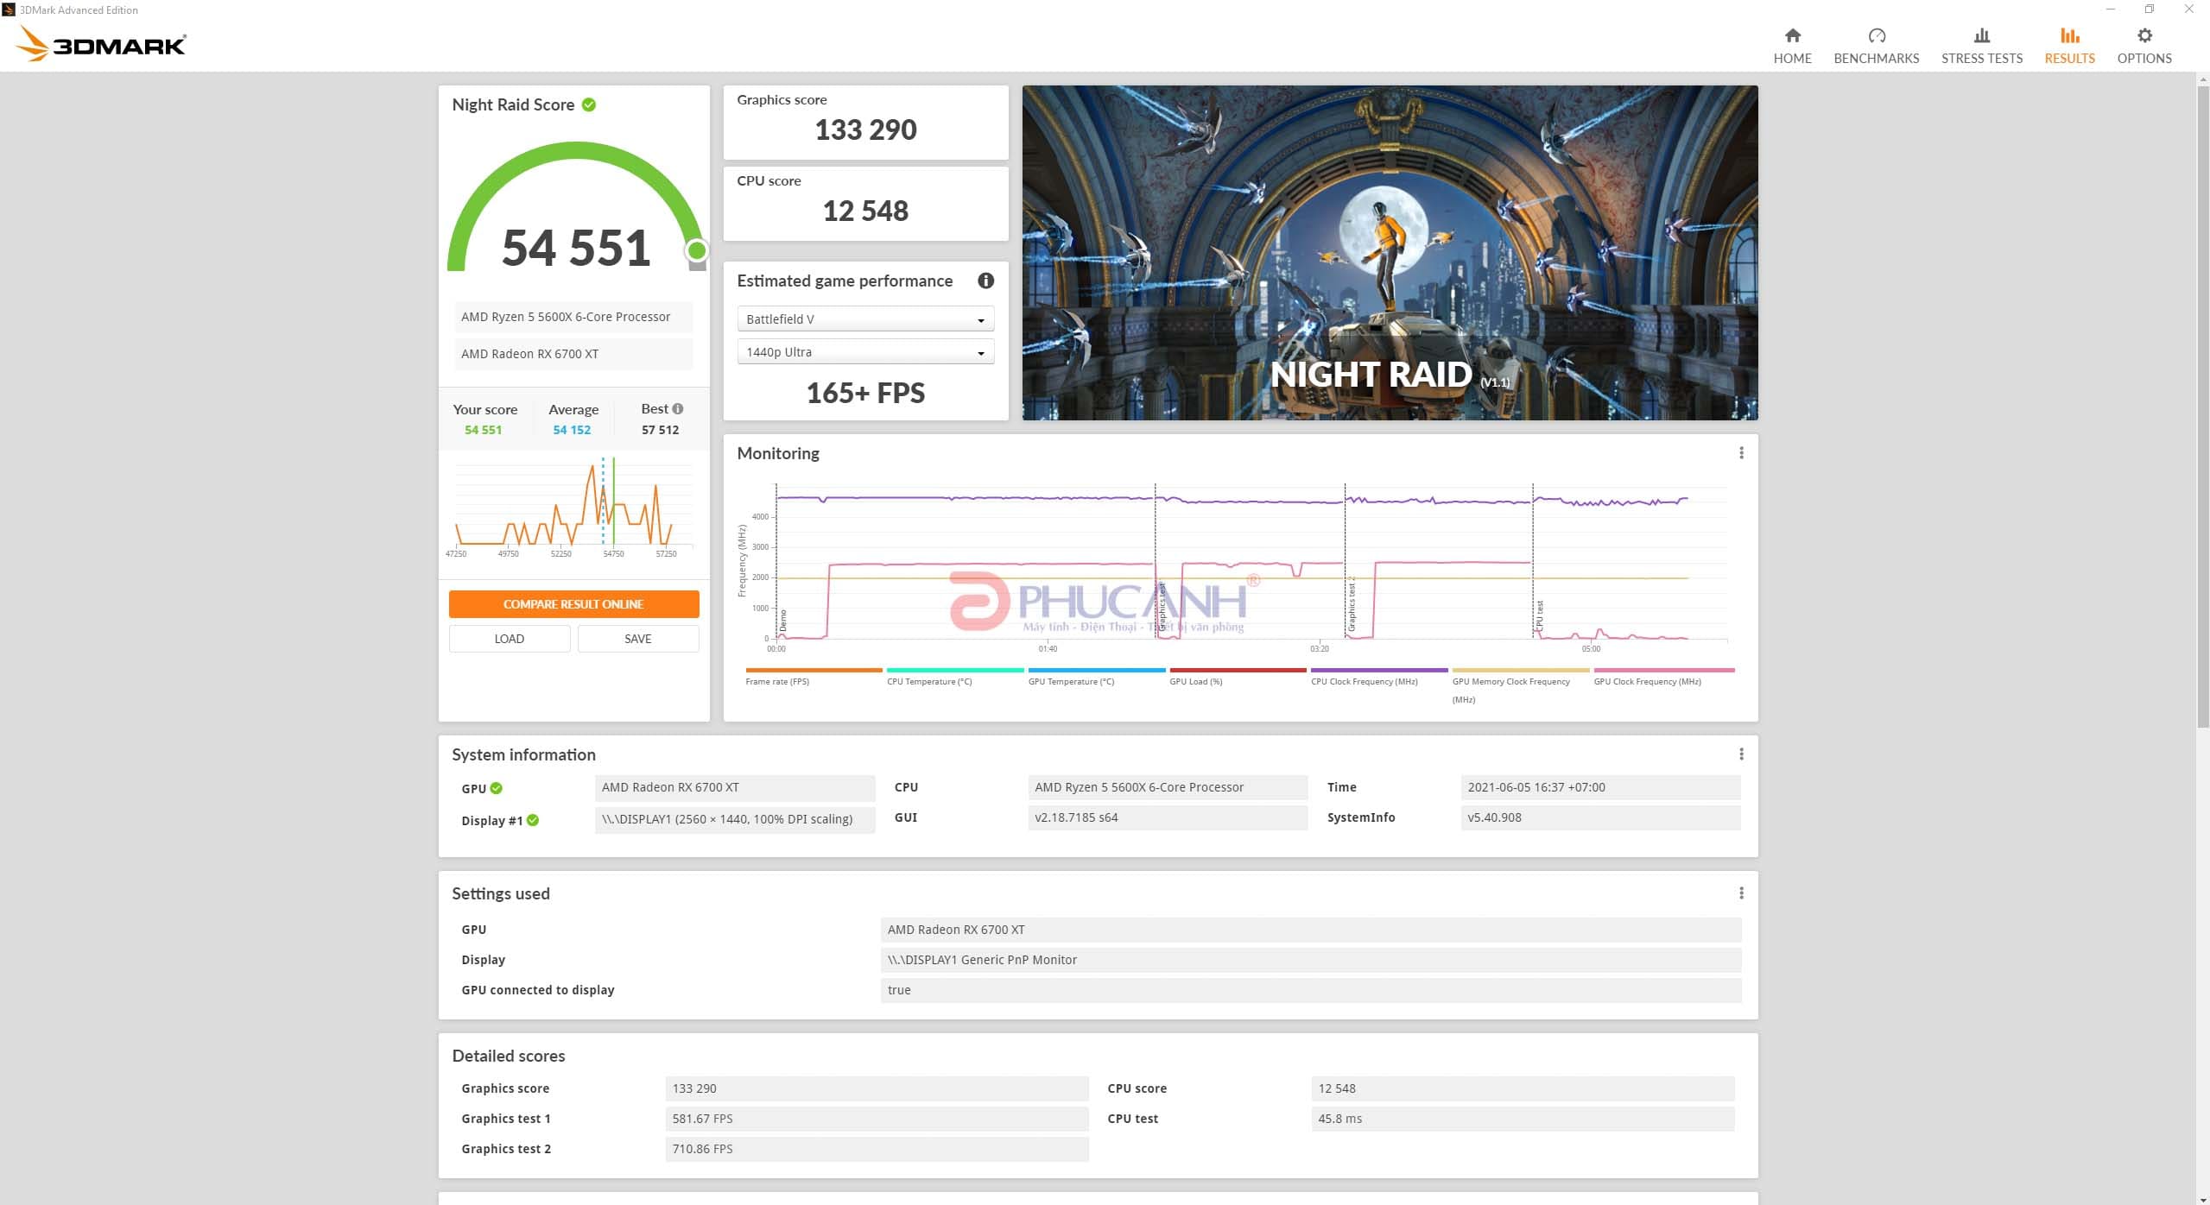The image size is (2210, 1205).
Task: Toggle CPU Temperature legend swatch
Action: click(955, 670)
